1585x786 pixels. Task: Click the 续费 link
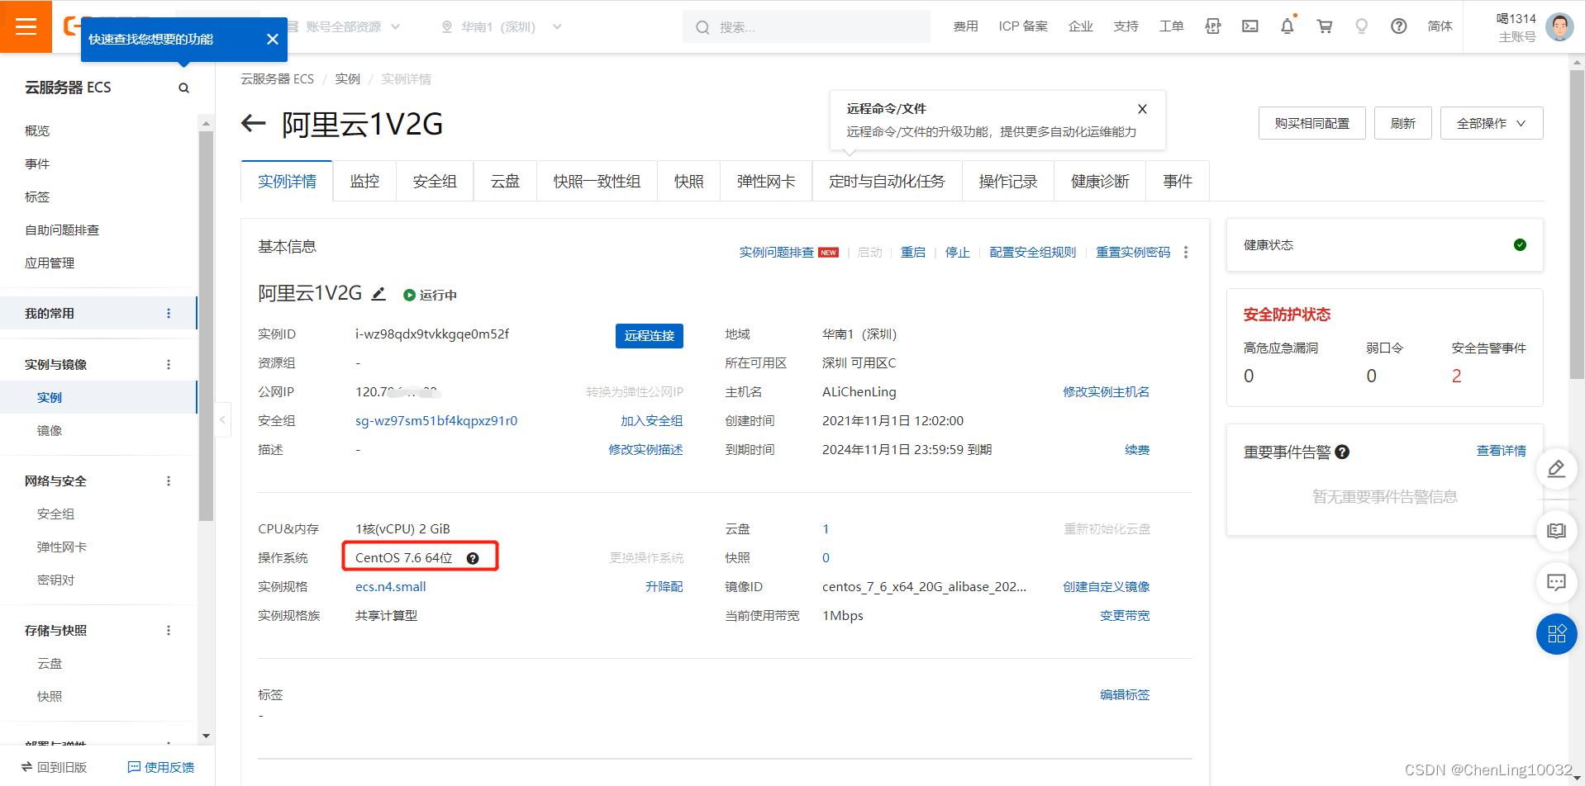[1137, 450]
